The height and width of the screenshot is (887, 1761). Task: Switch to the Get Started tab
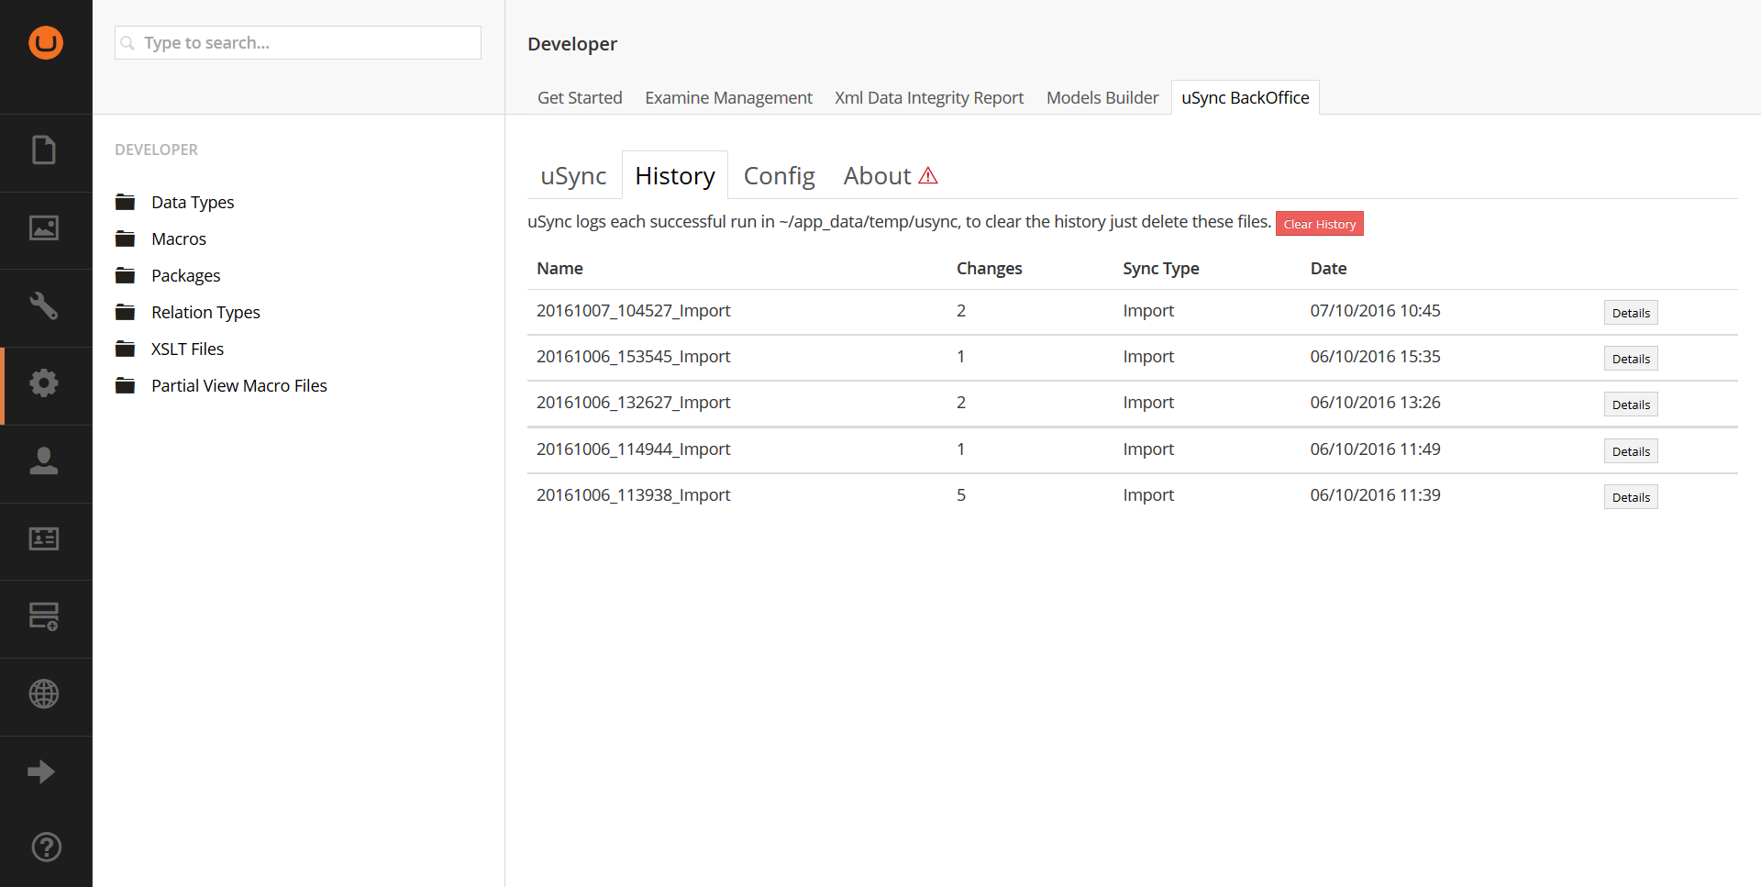pos(580,97)
